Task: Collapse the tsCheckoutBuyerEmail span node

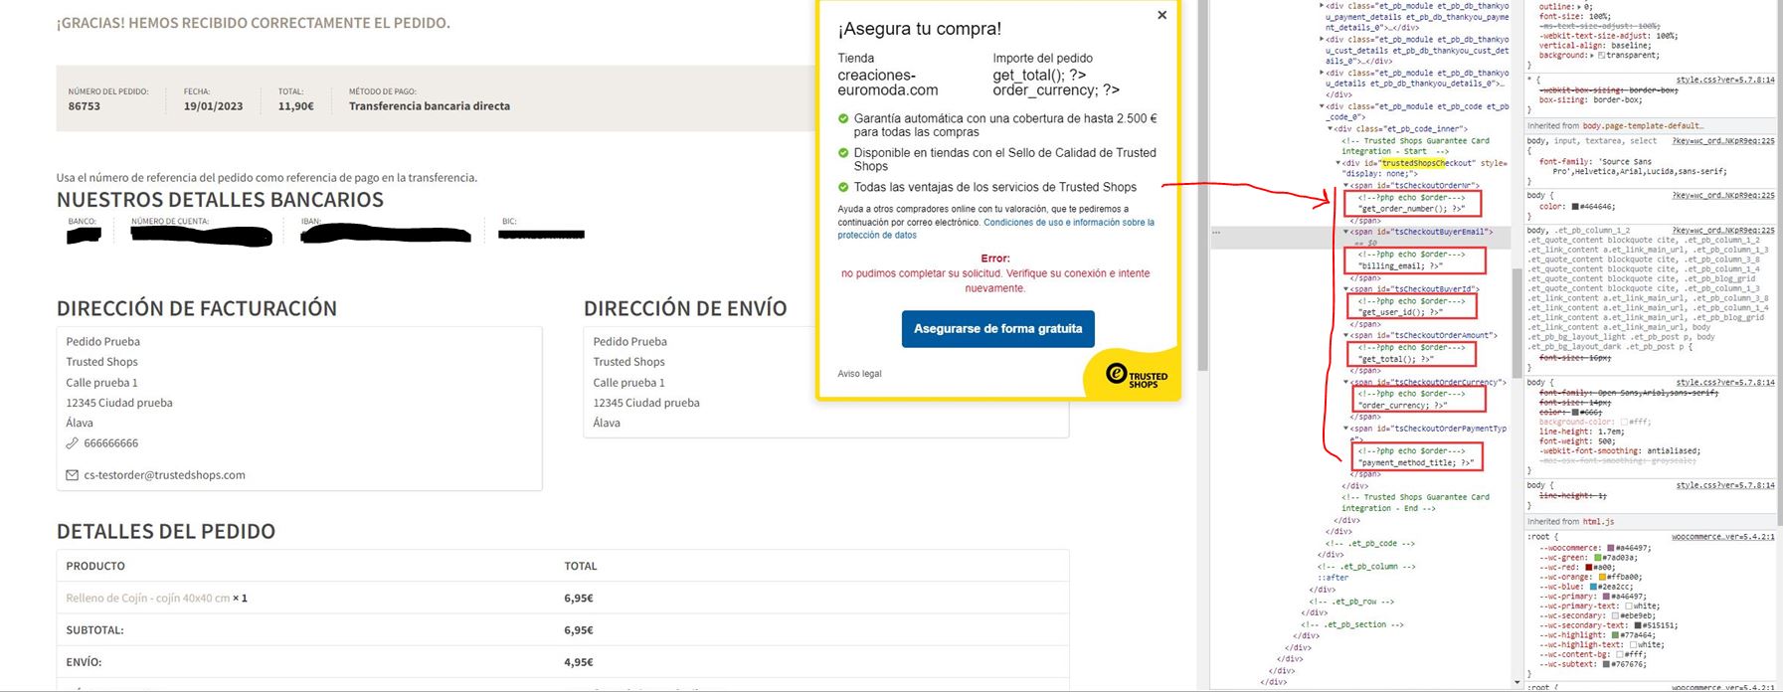Action: coord(1346,232)
